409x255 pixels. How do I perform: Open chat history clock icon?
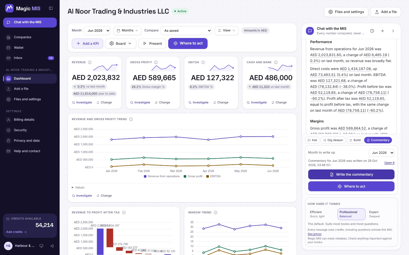[x=372, y=31]
